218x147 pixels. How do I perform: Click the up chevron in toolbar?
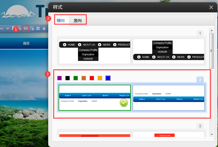point(2,29)
